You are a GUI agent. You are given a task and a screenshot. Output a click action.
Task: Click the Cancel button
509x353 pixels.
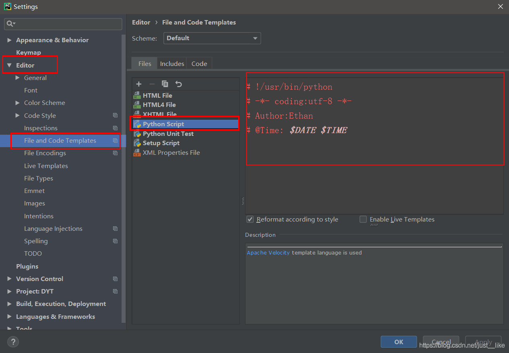point(441,342)
